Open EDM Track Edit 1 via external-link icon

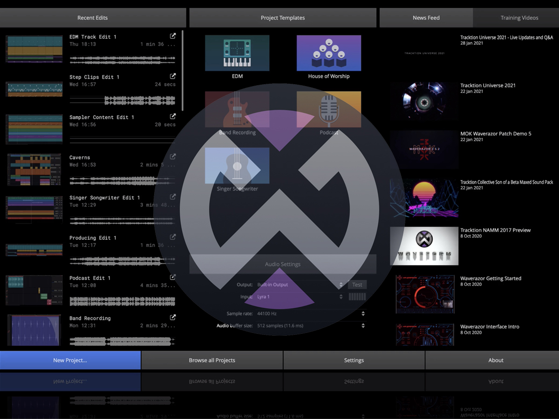pyautogui.click(x=172, y=35)
